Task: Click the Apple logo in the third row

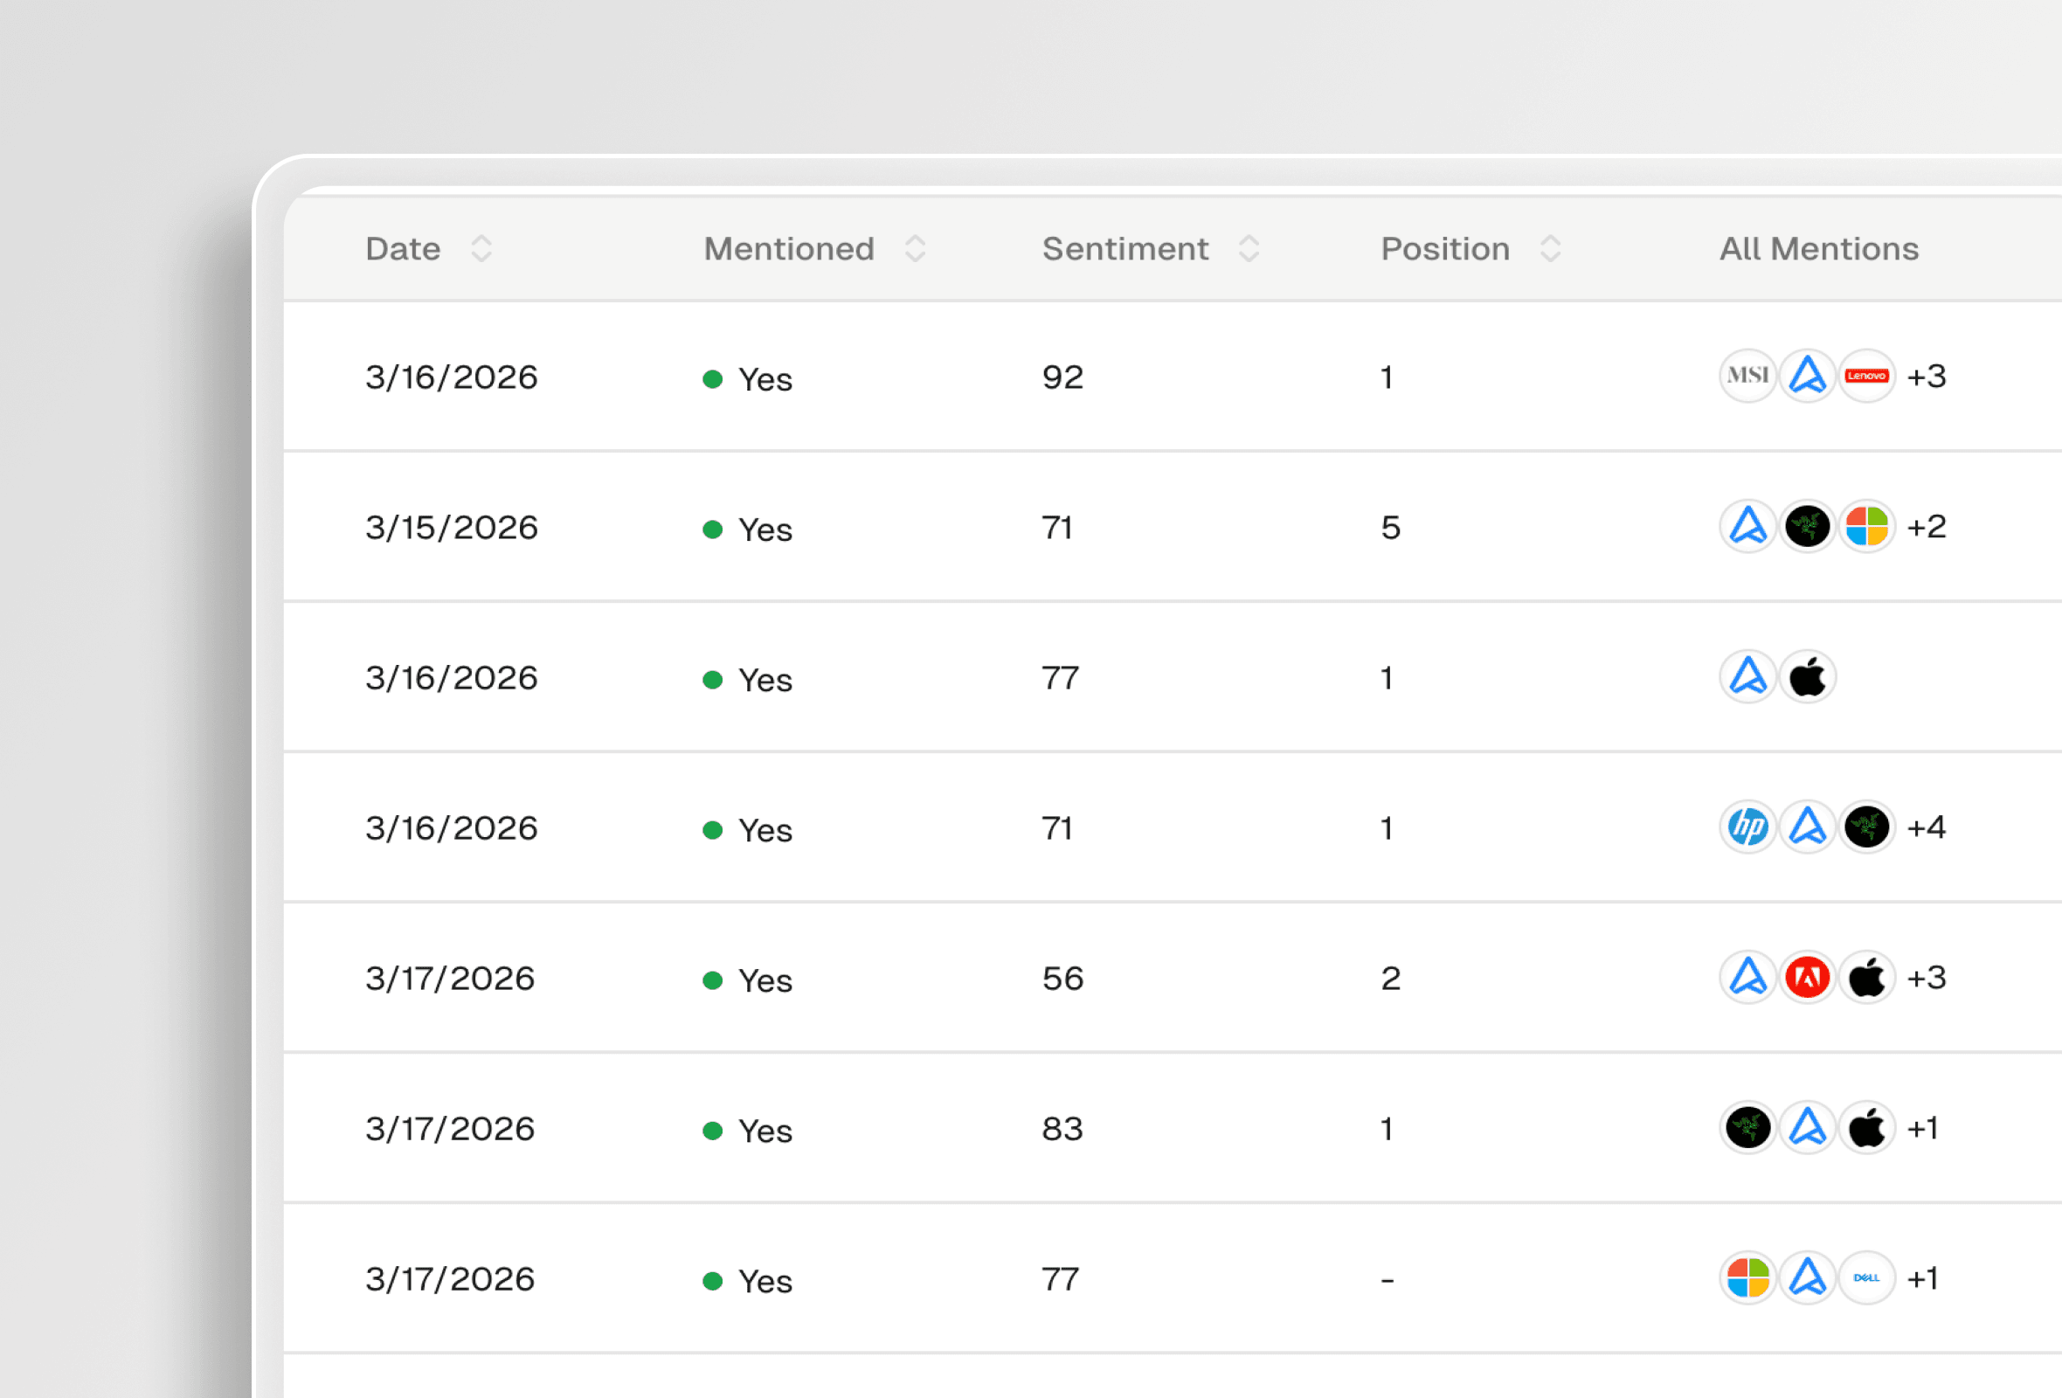Action: coord(1807,677)
